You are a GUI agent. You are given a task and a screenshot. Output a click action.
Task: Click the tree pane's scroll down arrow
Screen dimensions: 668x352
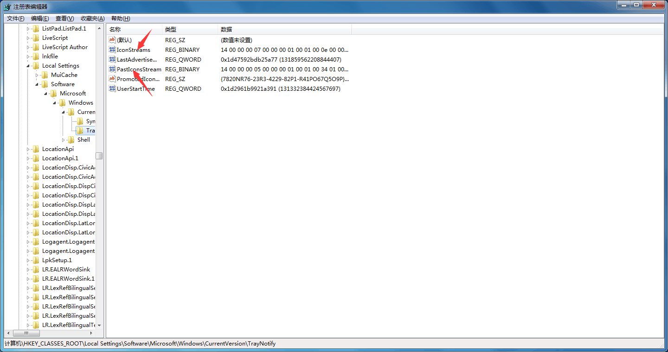click(99, 325)
